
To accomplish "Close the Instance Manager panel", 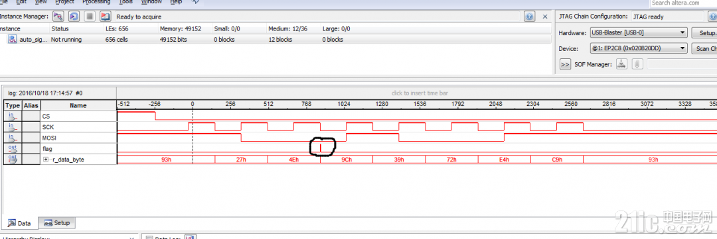I will [x=545, y=17].
